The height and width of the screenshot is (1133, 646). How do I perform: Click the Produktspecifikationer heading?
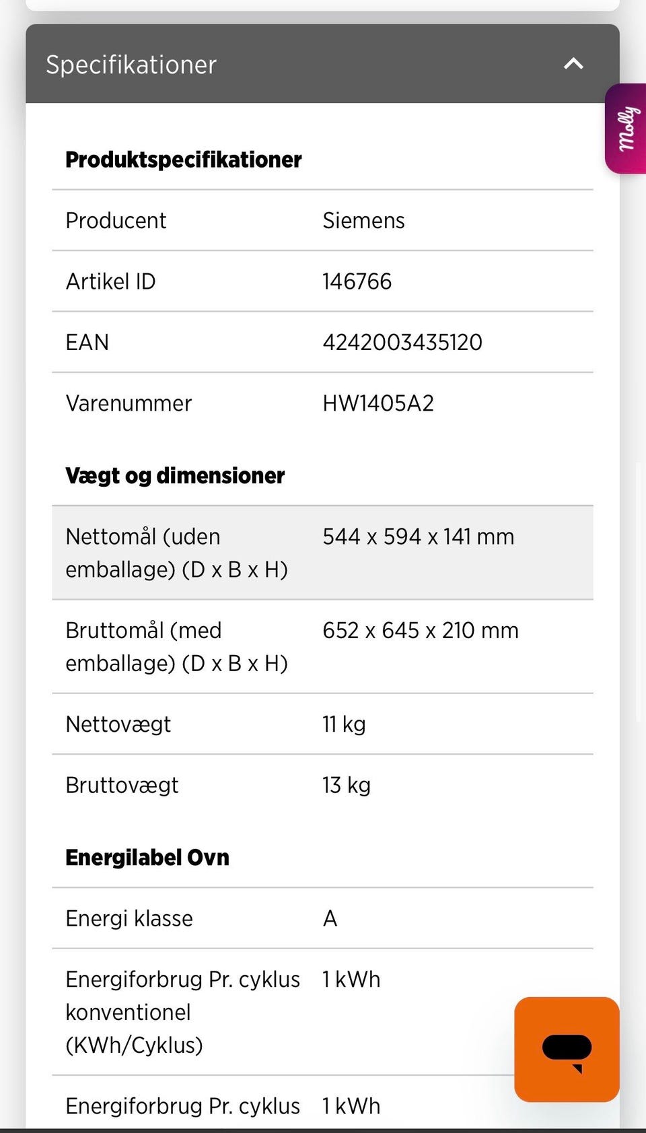tap(184, 160)
